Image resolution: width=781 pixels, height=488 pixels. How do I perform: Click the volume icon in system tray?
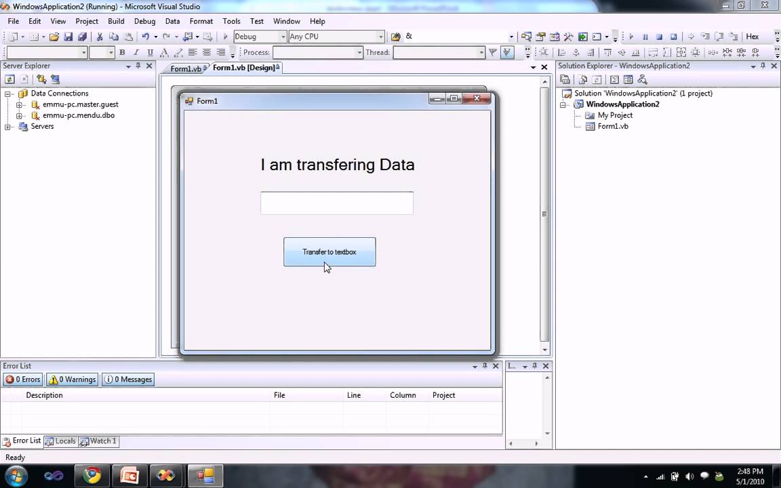click(689, 476)
